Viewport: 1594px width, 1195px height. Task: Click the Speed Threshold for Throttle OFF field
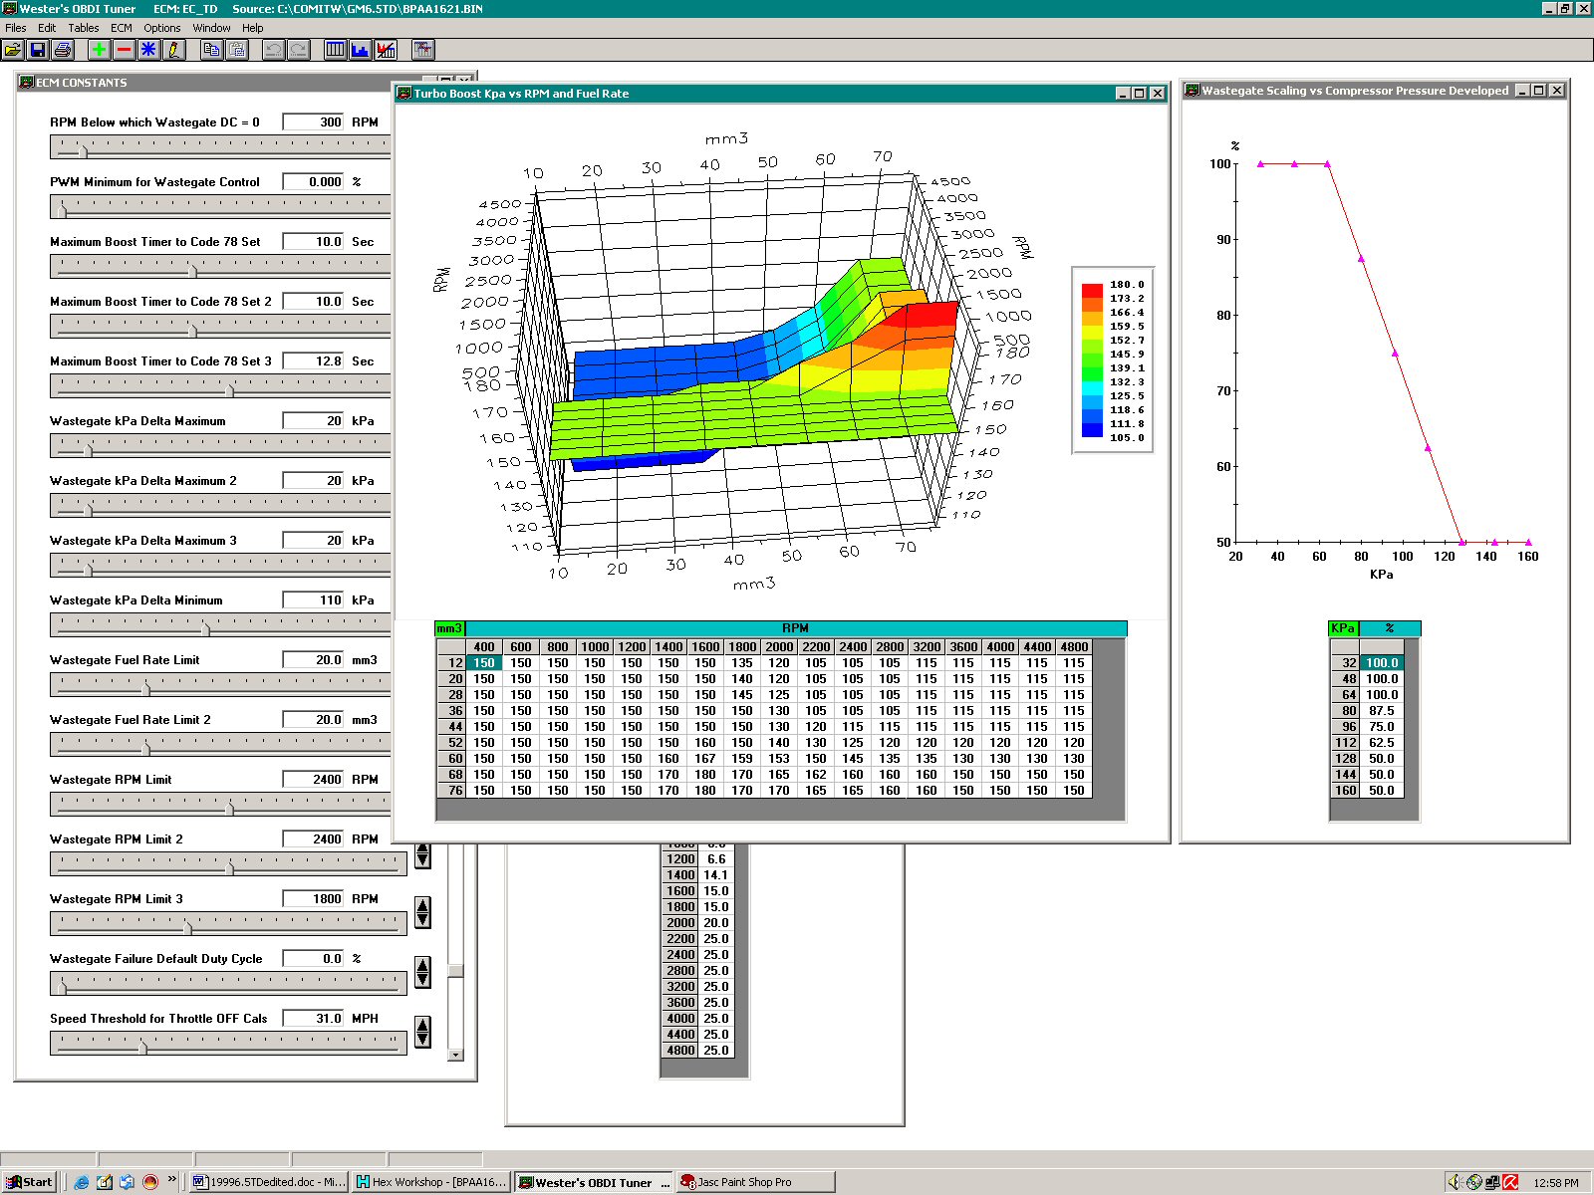pyautogui.click(x=313, y=1019)
